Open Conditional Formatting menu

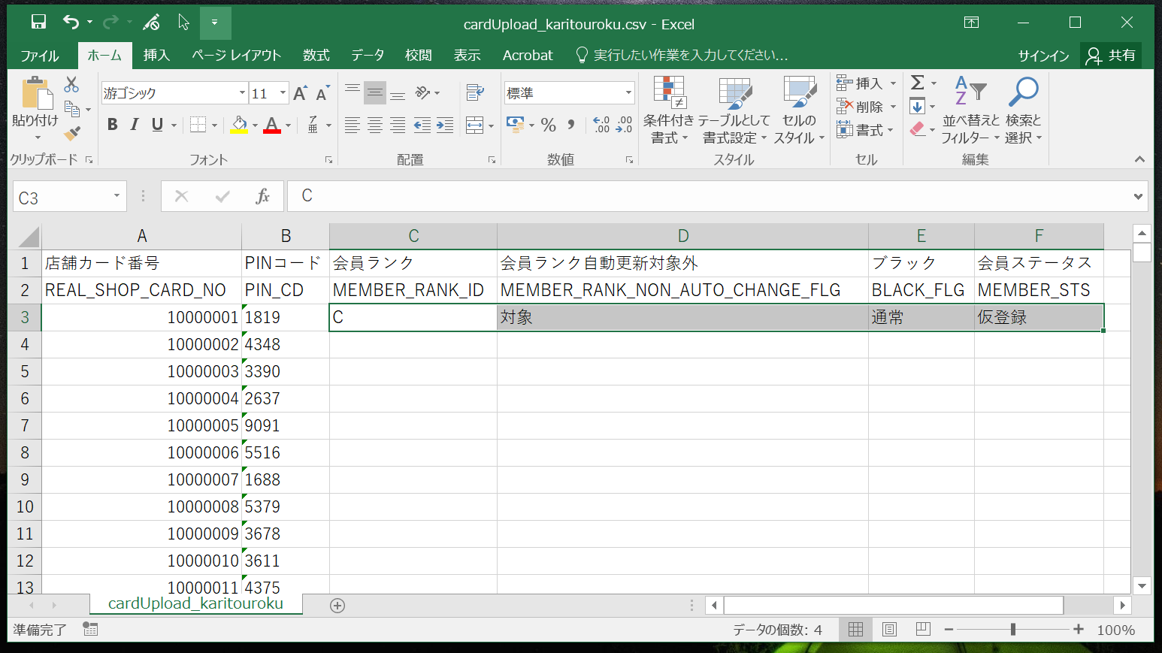coord(668,110)
